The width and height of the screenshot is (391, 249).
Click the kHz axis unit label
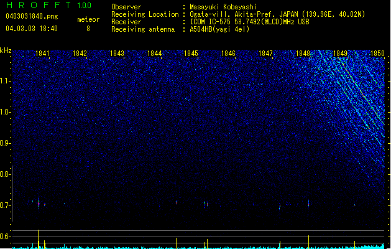[x=6, y=50]
